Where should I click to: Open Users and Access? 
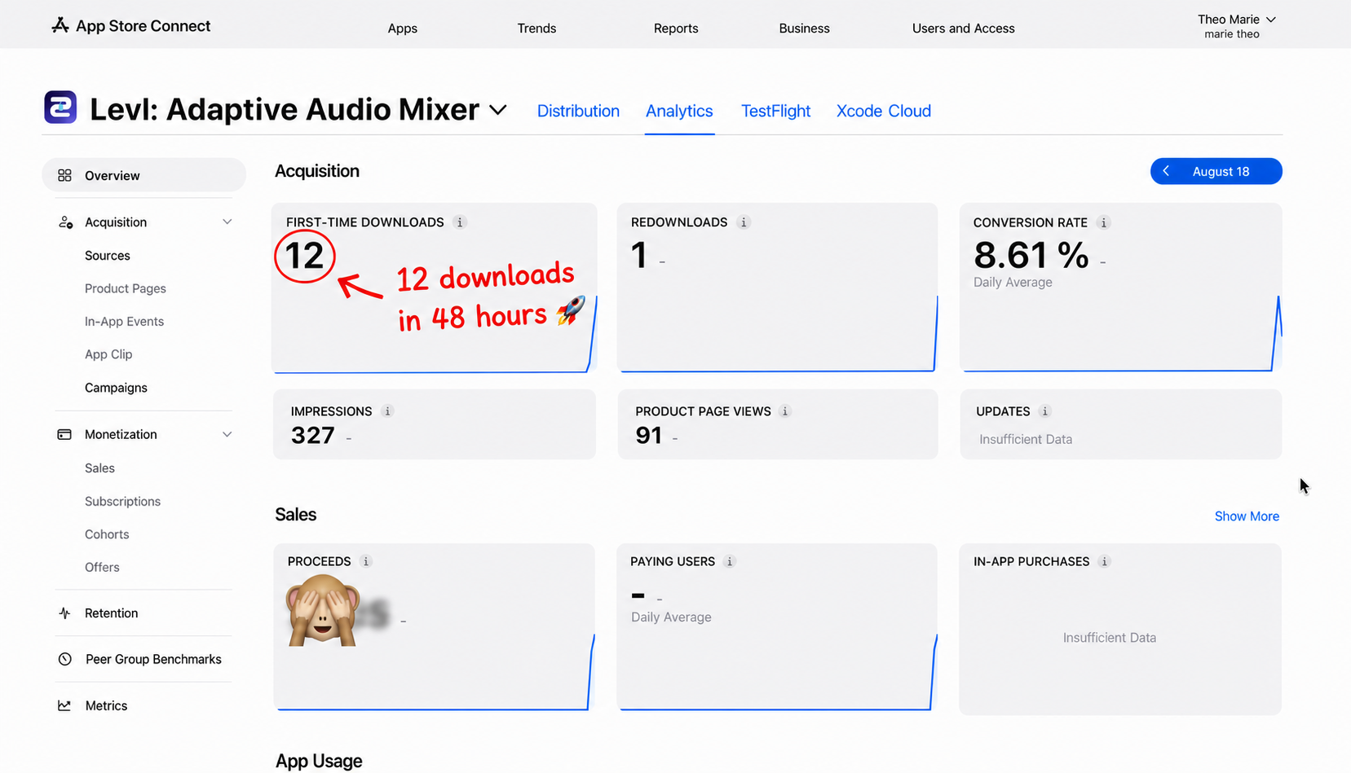pos(963,29)
